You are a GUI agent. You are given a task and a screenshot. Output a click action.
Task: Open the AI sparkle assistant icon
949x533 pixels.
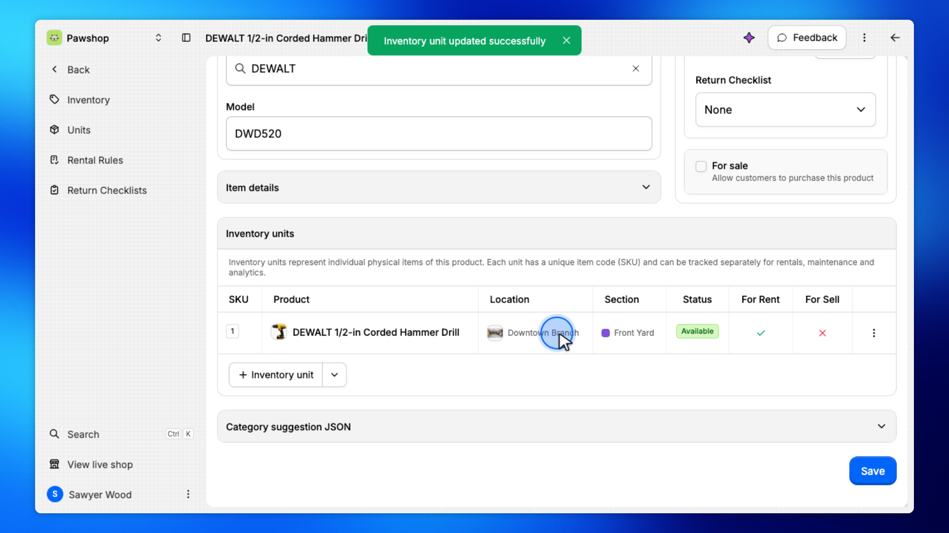click(x=749, y=38)
